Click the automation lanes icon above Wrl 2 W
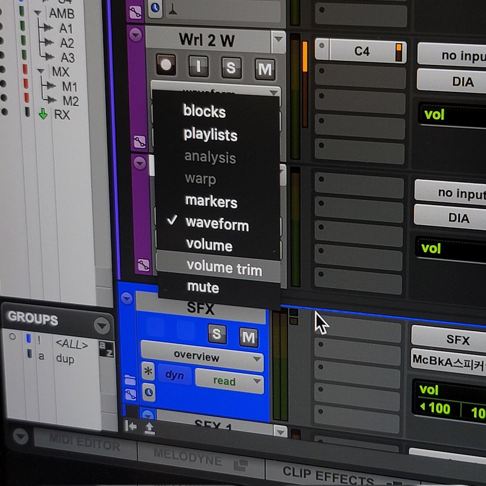The image size is (486, 486). coord(135,13)
